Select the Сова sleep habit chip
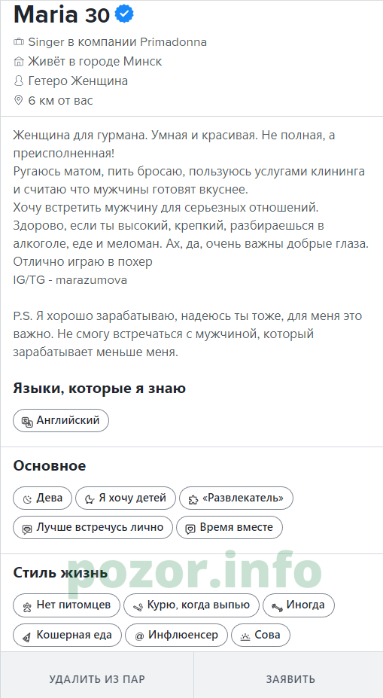 (x=260, y=636)
